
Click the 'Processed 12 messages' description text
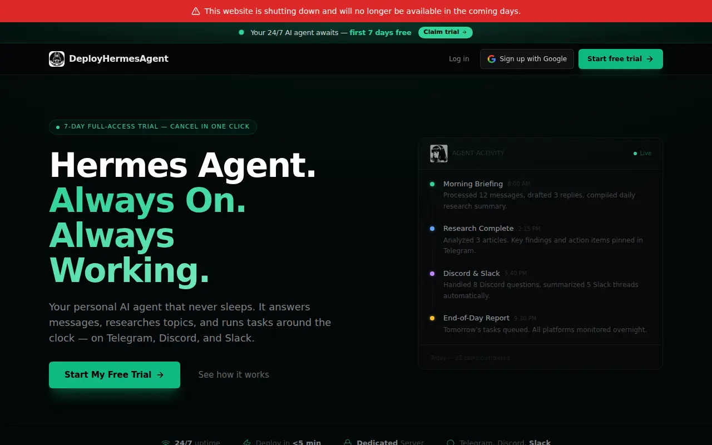(x=539, y=201)
